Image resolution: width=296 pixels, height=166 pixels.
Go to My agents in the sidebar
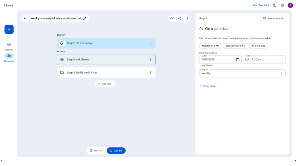coord(9,56)
